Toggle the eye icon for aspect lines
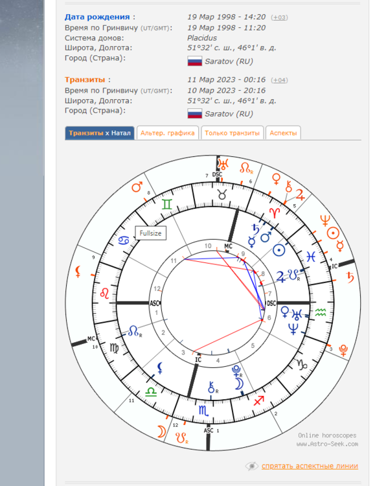Viewport: 375px width, 486px height. 252,466
